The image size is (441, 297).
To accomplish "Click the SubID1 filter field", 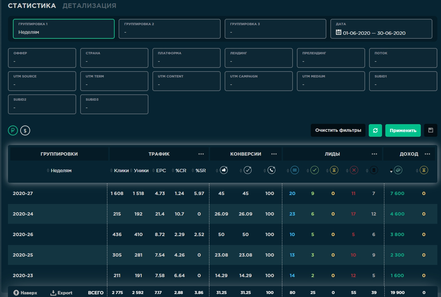I will 403,81.
